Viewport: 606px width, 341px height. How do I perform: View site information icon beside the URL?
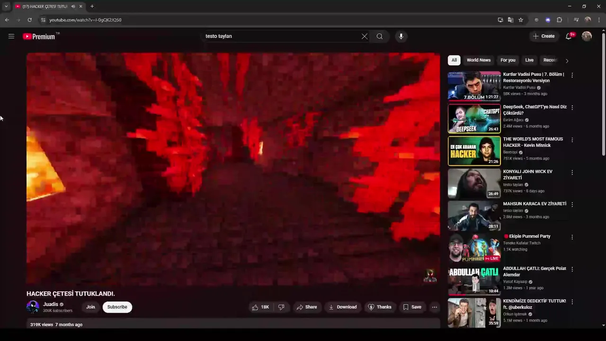[x=43, y=20]
